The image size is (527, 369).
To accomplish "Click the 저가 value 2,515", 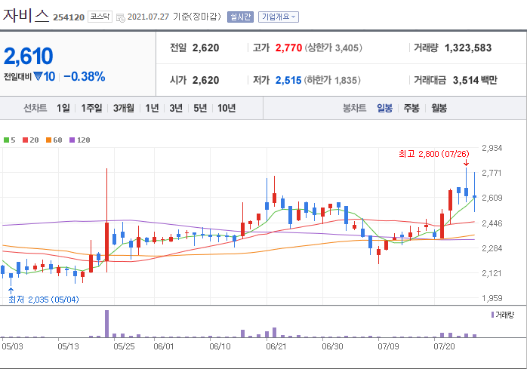I will tap(288, 80).
